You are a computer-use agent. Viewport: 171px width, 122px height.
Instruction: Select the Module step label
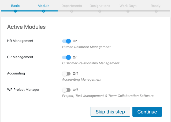pos(43,6)
